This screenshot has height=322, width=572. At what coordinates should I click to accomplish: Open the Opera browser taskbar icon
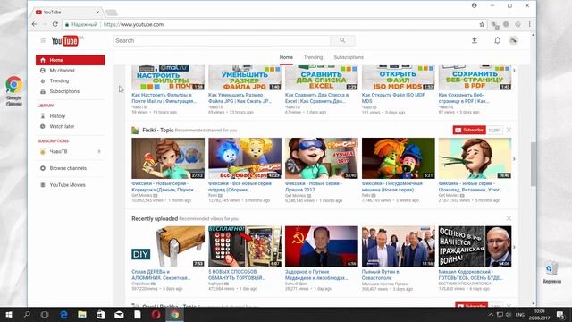pyautogui.click(x=156, y=314)
